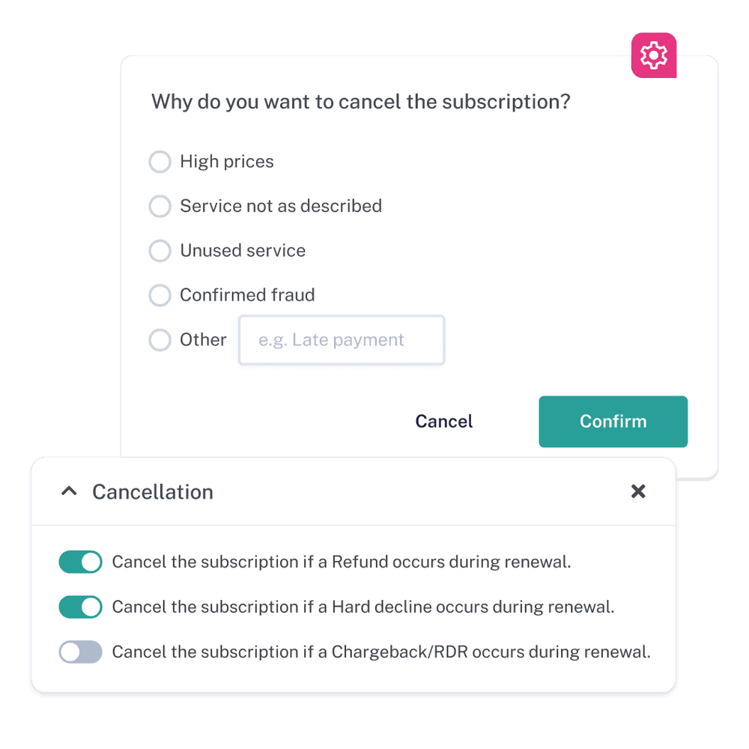The image size is (749, 749).
Task: Select the Unused service radio button
Action: coord(160,251)
